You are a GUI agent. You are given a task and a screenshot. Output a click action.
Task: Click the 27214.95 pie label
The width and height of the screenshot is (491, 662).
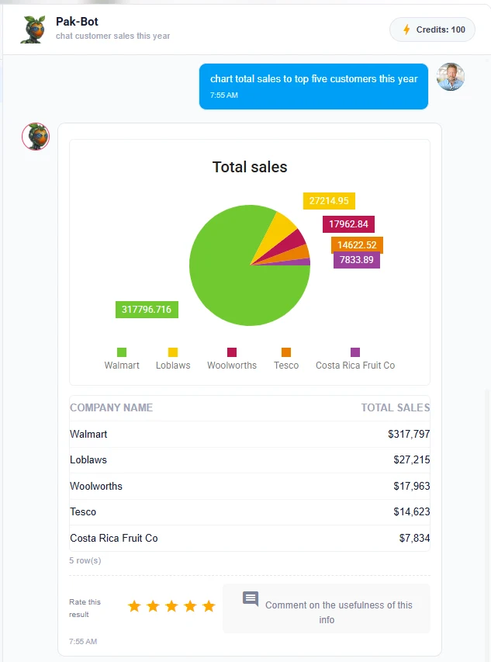point(329,201)
